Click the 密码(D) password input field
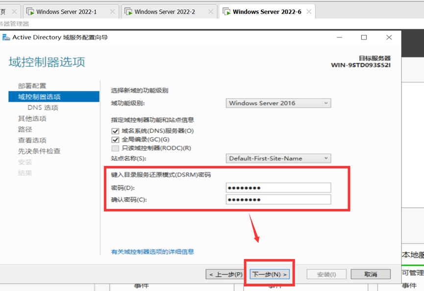 (278, 187)
